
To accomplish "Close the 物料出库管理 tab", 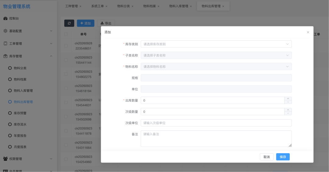I will pos(223,6).
